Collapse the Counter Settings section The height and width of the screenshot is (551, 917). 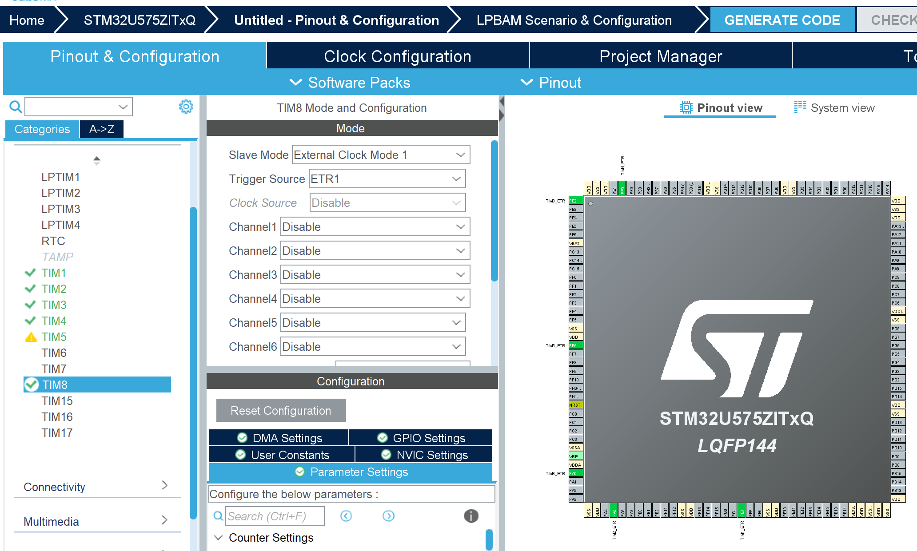click(218, 537)
